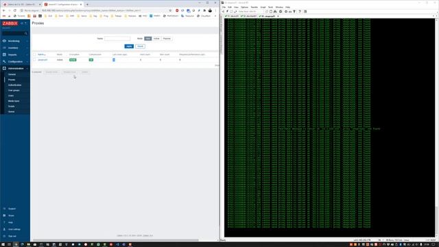This screenshot has height=247, width=439.
Task: Click the Zabbix logo in the sidebar
Action: pyautogui.click(x=10, y=23)
